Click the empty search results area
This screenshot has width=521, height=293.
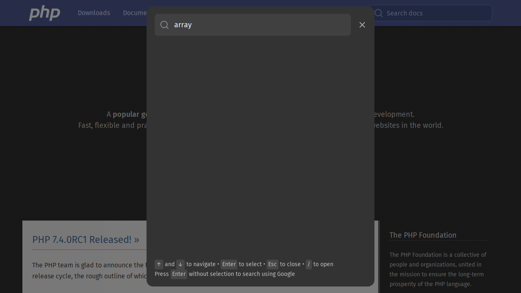pos(260,146)
